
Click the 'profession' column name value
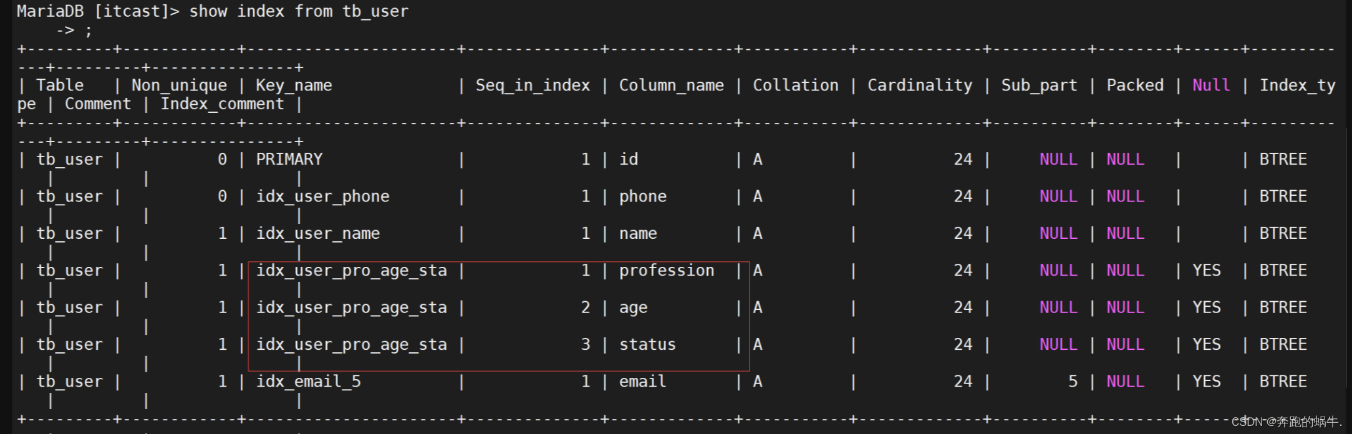pyautogui.click(x=666, y=271)
